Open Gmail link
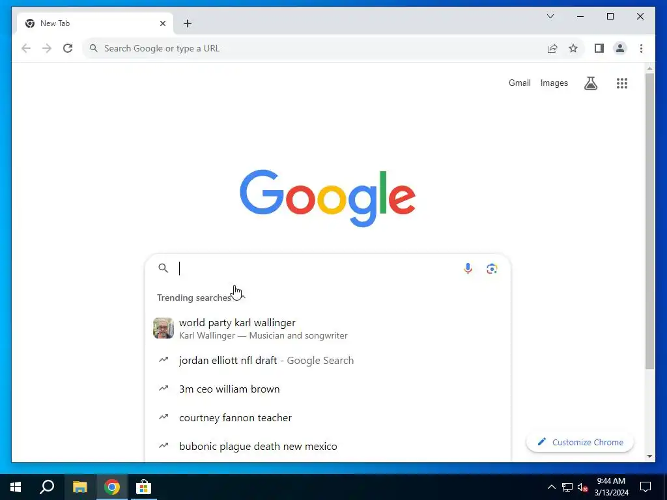The height and width of the screenshot is (500, 667). point(519,83)
